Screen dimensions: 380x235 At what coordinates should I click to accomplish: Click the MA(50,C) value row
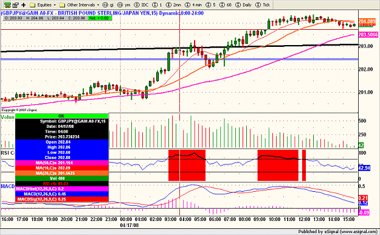[62, 163]
